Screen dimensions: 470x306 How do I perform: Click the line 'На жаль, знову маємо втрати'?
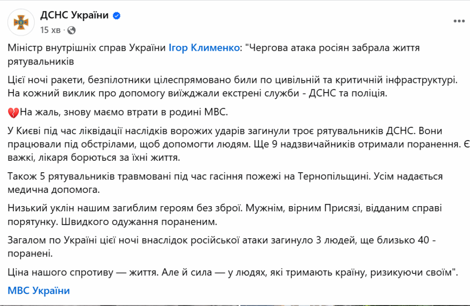point(124,112)
